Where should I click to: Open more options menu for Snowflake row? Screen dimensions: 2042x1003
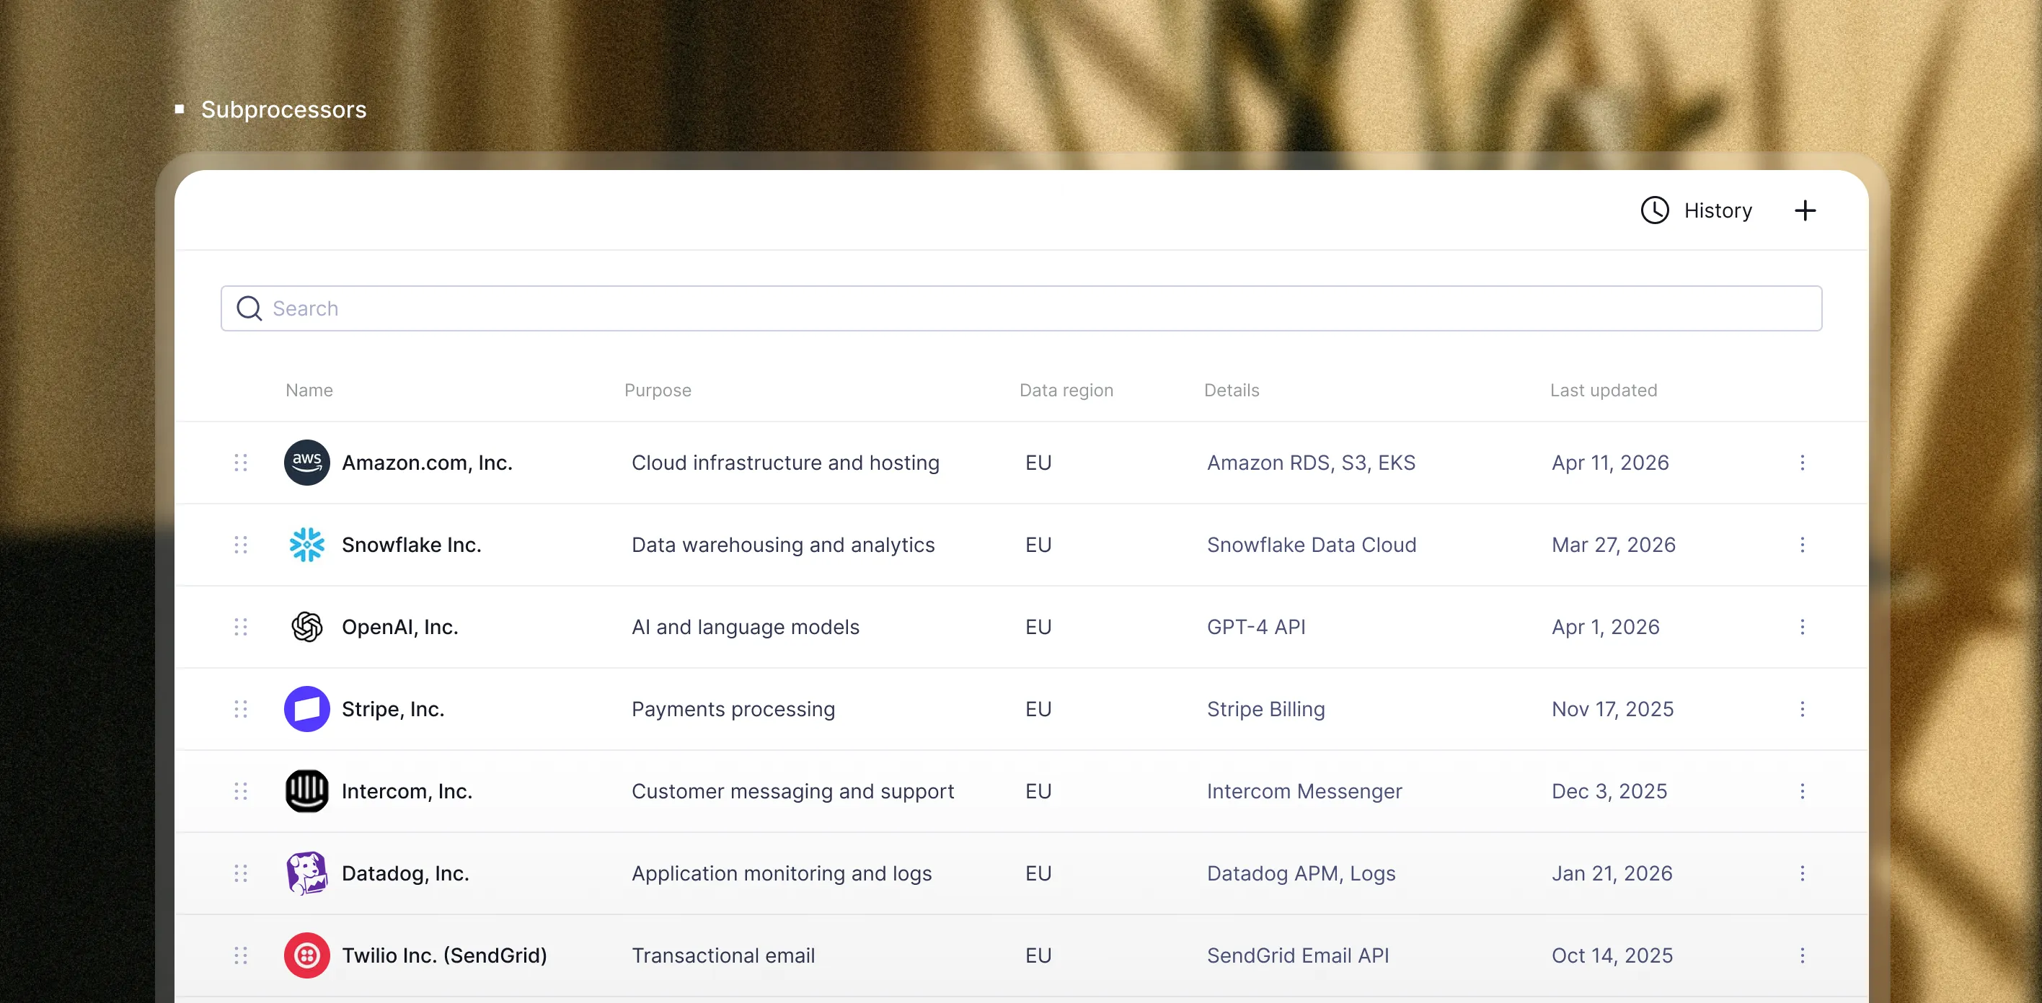click(x=1802, y=544)
